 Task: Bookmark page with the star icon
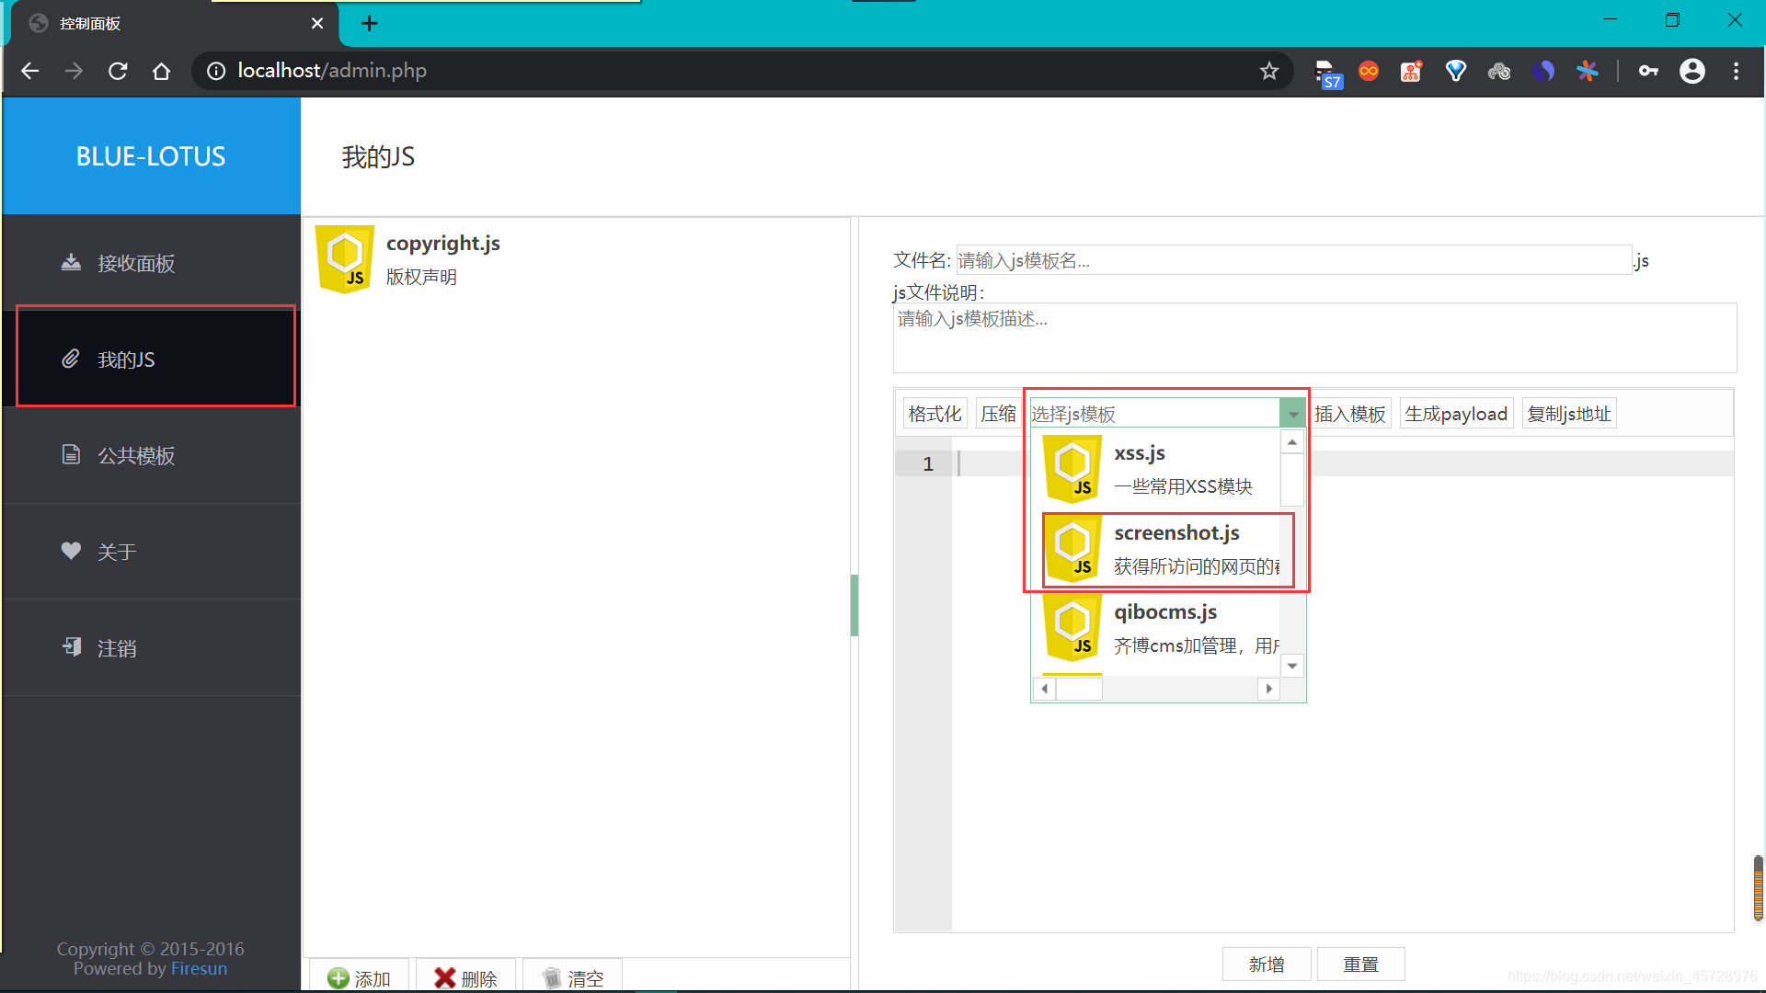[1269, 71]
